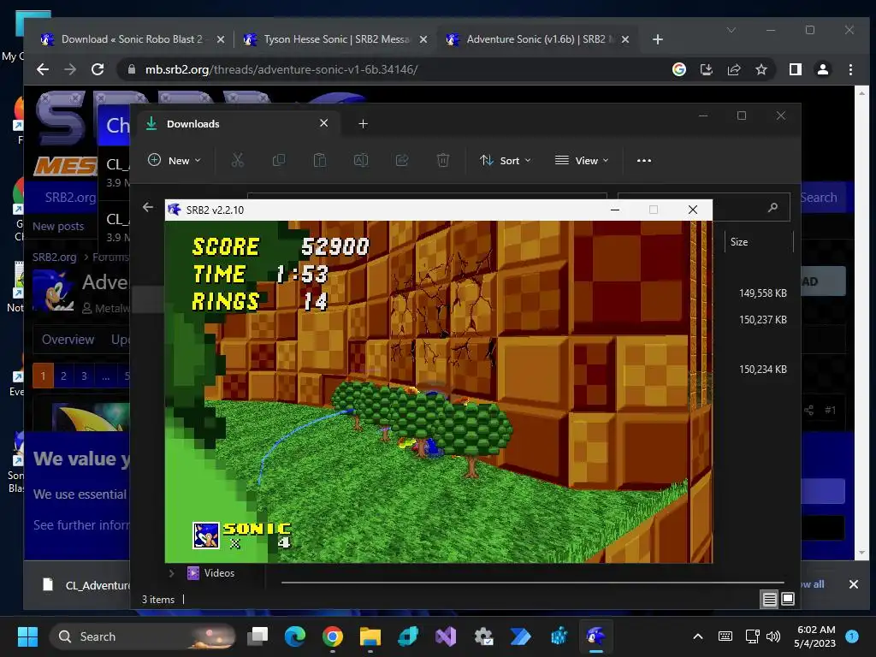Click the Windows taskbar Search box
The image size is (876, 657).
tap(143, 636)
